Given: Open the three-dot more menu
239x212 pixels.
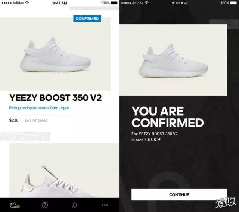Looking at the screenshot, I should pyautogui.click(x=105, y=205).
